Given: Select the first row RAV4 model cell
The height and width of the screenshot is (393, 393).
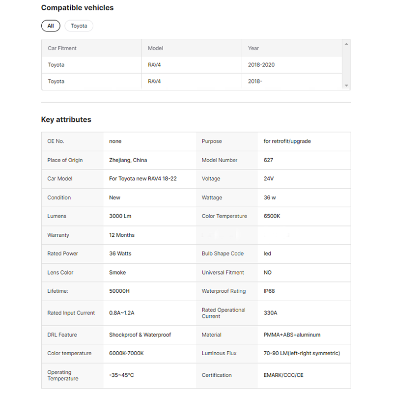Looking at the screenshot, I should pos(154,65).
